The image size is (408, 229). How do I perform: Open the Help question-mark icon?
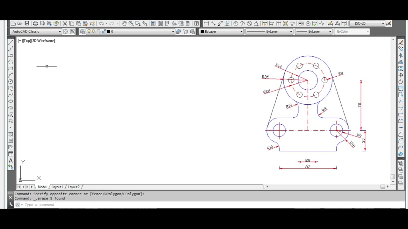196,24
